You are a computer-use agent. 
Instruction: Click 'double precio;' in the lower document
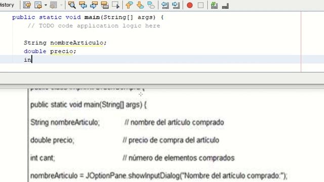coord(52,140)
